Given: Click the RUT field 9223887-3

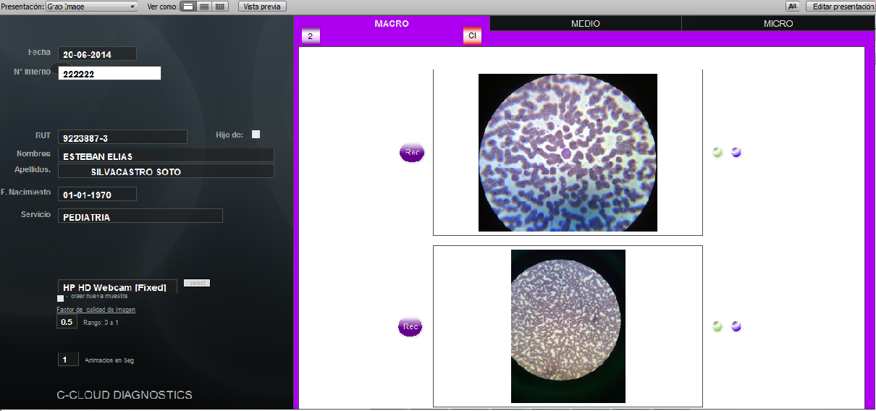Looking at the screenshot, I should (122, 137).
